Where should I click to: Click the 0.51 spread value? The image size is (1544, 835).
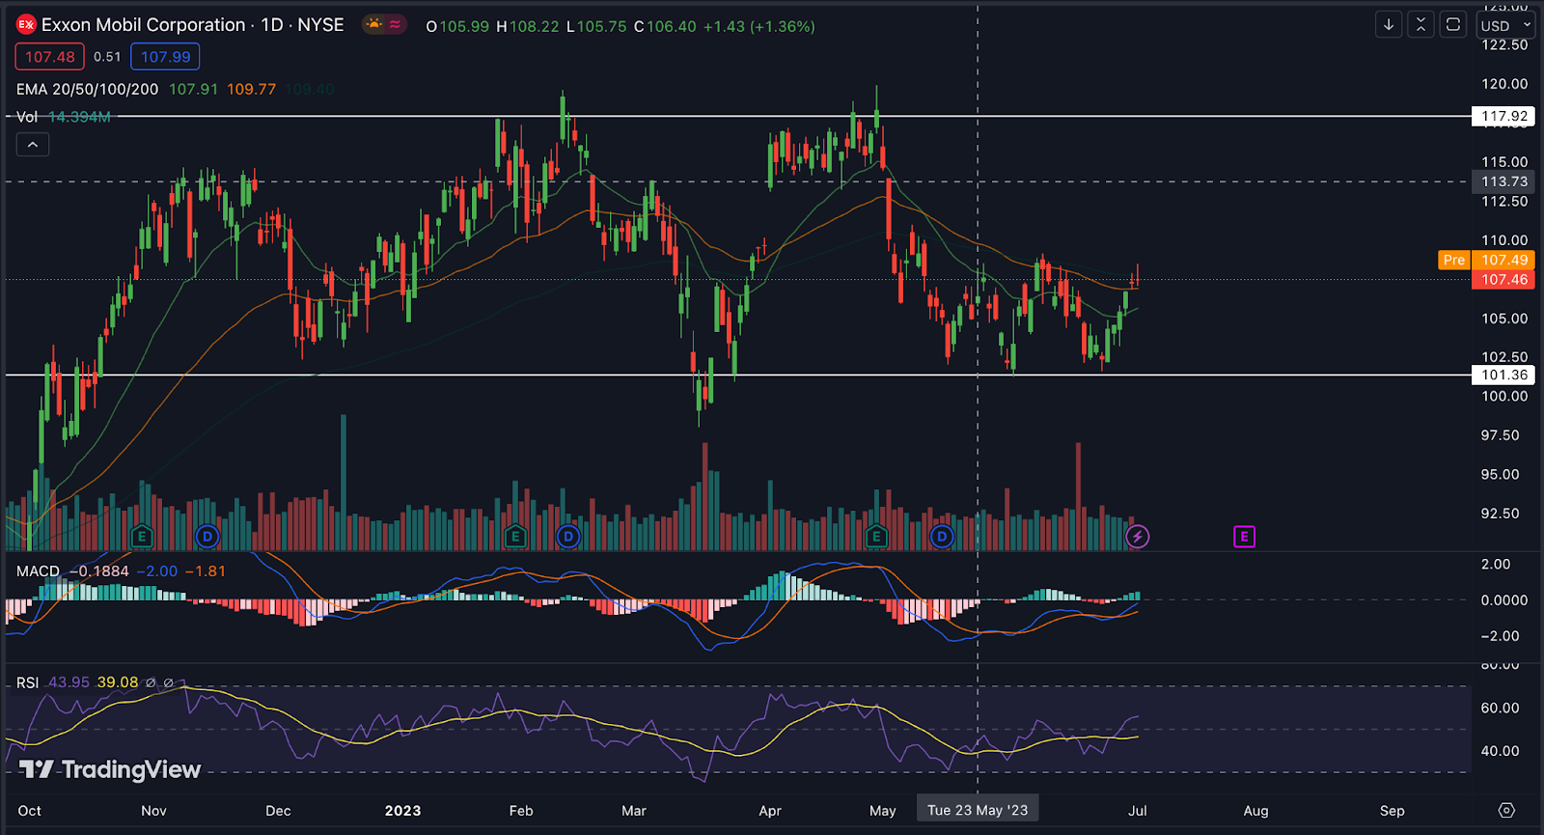(x=107, y=57)
